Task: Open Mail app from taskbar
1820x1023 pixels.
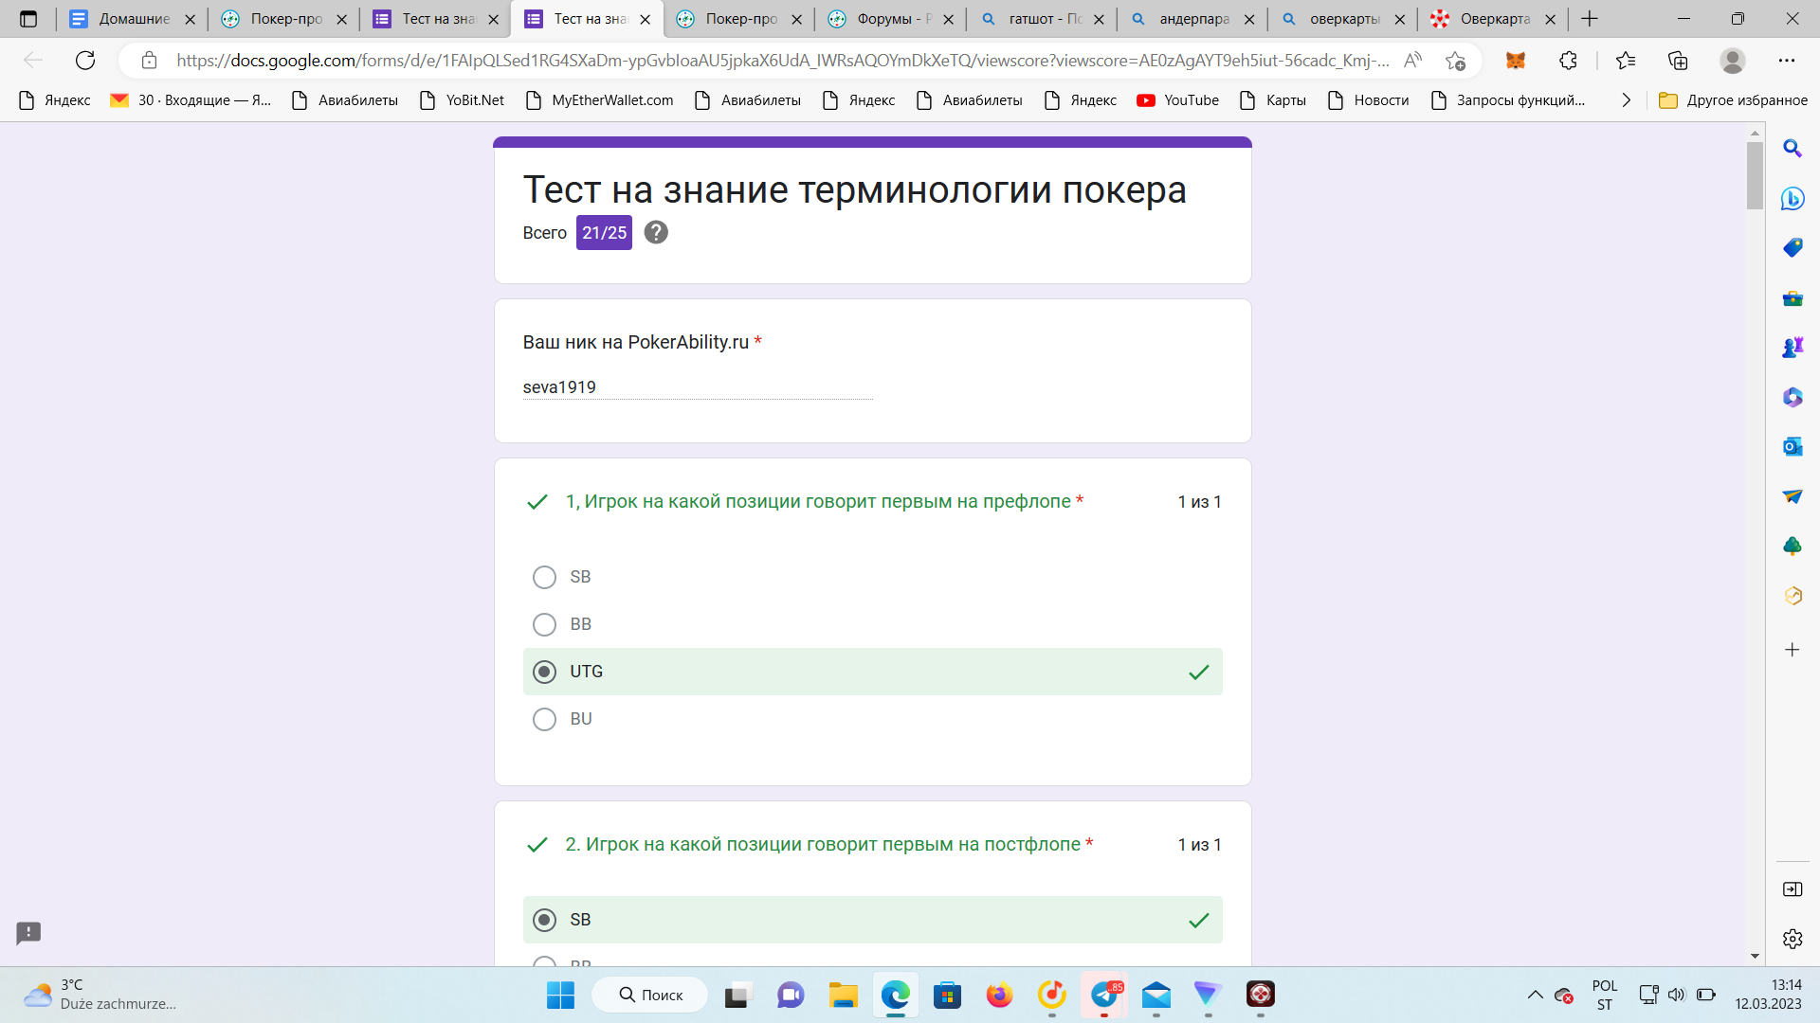Action: click(x=1156, y=995)
